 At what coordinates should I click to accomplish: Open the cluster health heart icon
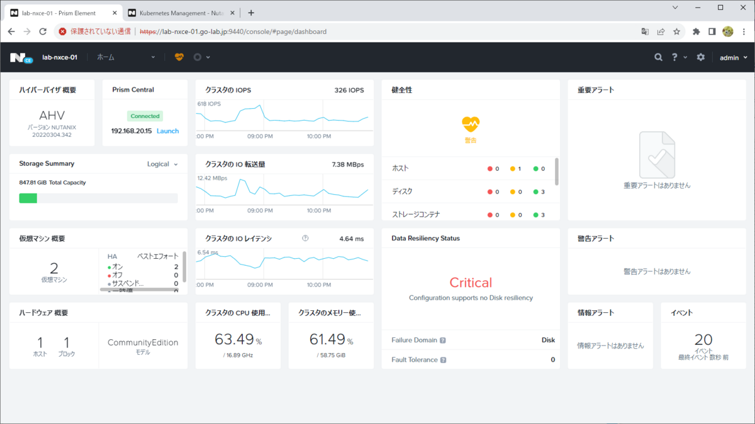(x=179, y=57)
